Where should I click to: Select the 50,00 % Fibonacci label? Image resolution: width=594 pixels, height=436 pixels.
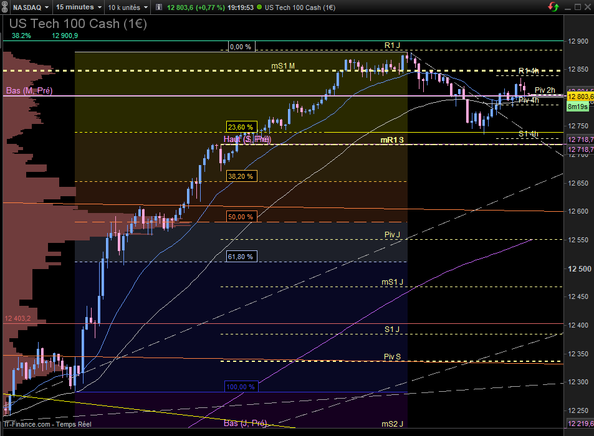pyautogui.click(x=241, y=217)
